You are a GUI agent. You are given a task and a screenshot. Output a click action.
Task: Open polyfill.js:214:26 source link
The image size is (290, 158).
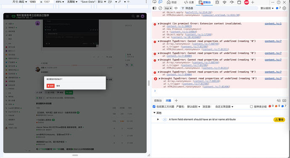[198, 12]
